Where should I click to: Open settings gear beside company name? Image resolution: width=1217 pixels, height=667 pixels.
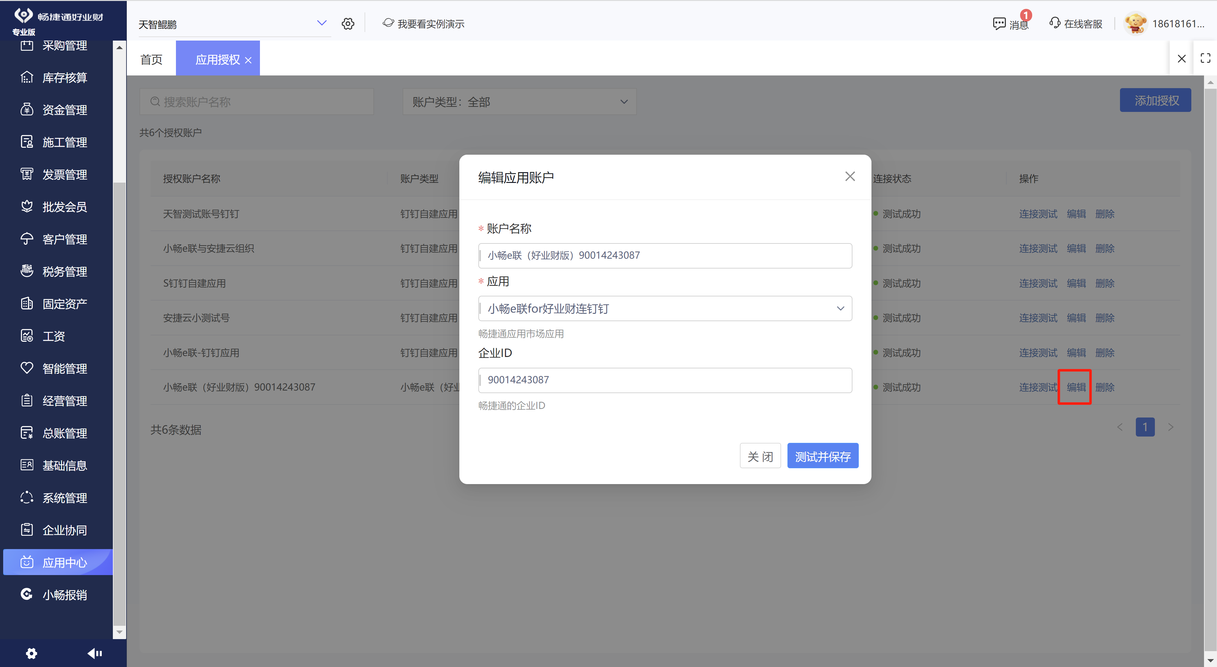(348, 24)
